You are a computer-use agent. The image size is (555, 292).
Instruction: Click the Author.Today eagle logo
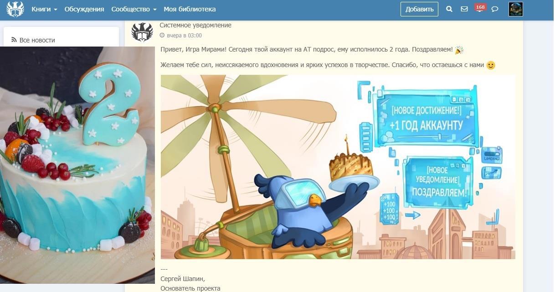[15, 9]
